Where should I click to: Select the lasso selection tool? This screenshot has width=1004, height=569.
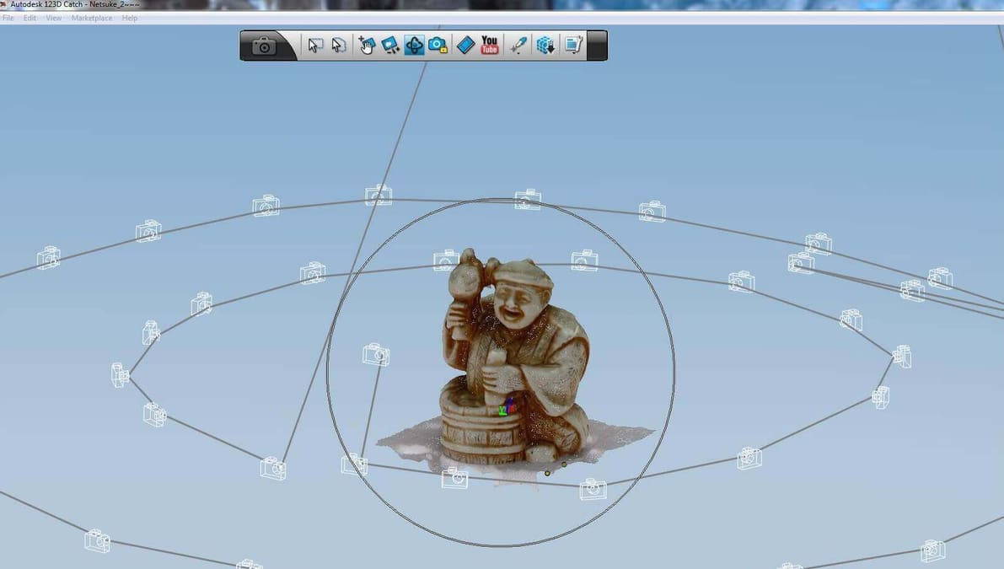click(x=337, y=45)
